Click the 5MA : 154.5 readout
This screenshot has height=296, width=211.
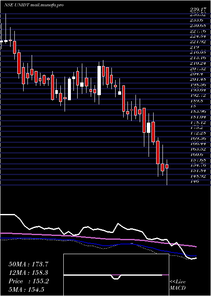(x=26, y=290)
